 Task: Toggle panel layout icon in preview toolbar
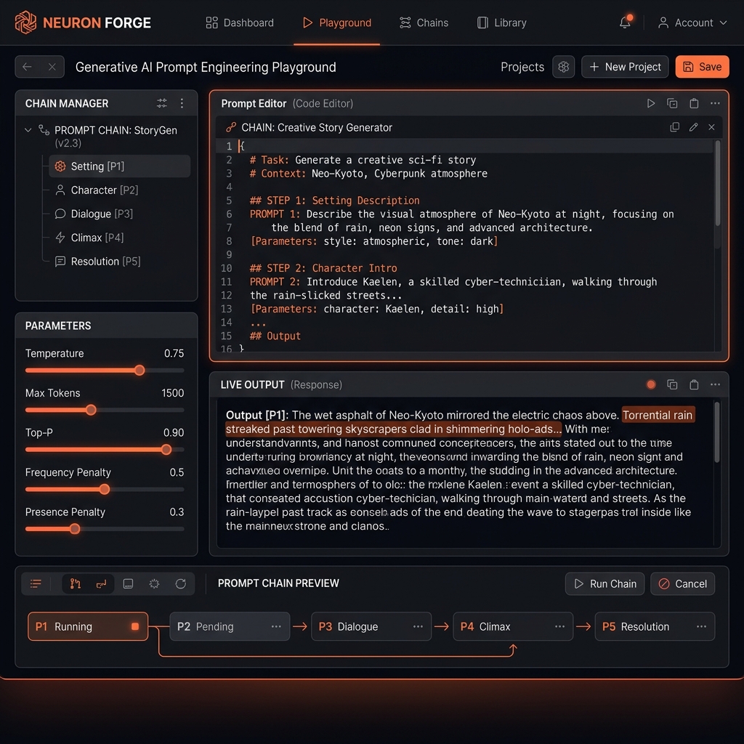tap(128, 583)
